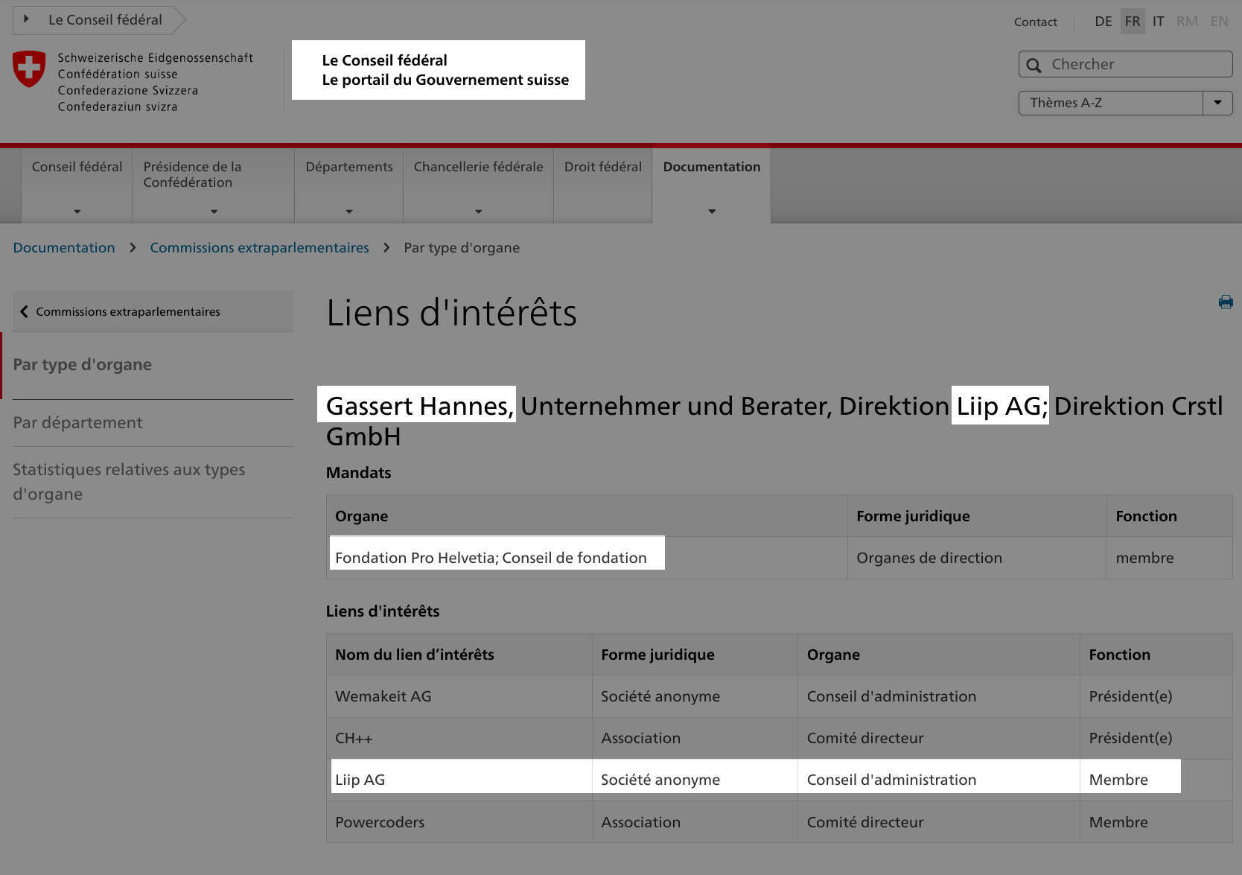Screen dimensions: 1242x875
Task: Click the Powercoders cell
Action: pos(459,821)
